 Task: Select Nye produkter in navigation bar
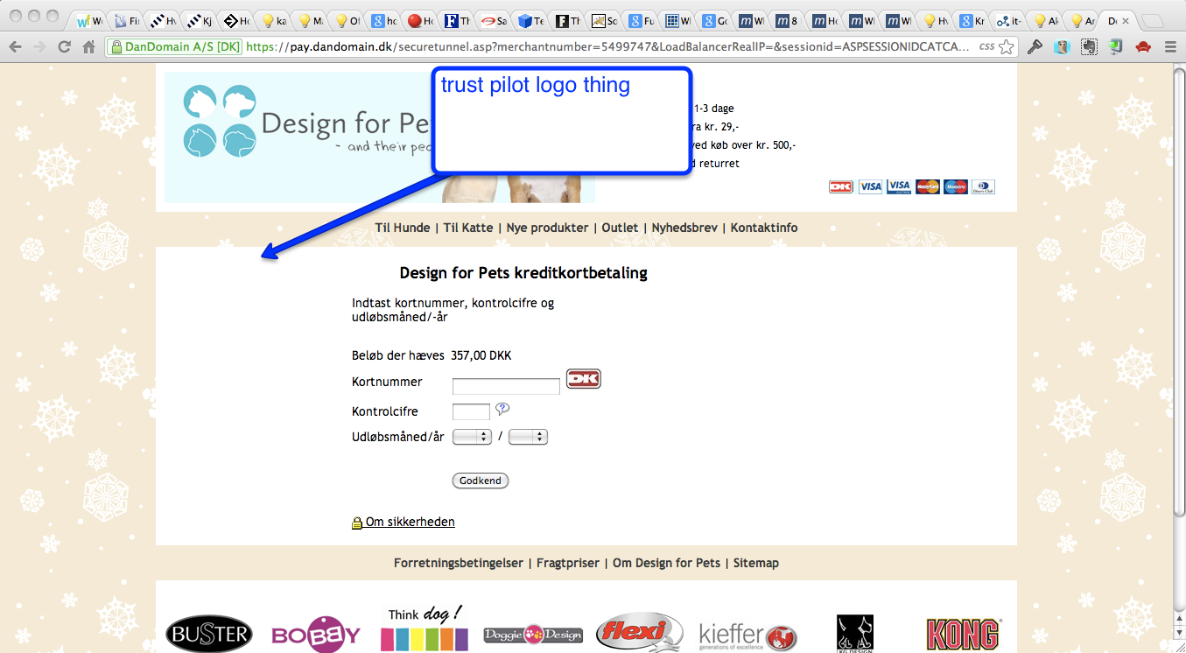[x=547, y=228]
